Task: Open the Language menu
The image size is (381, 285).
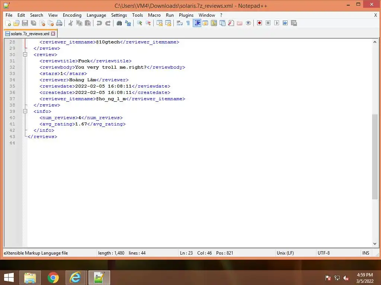Action: pos(96,15)
